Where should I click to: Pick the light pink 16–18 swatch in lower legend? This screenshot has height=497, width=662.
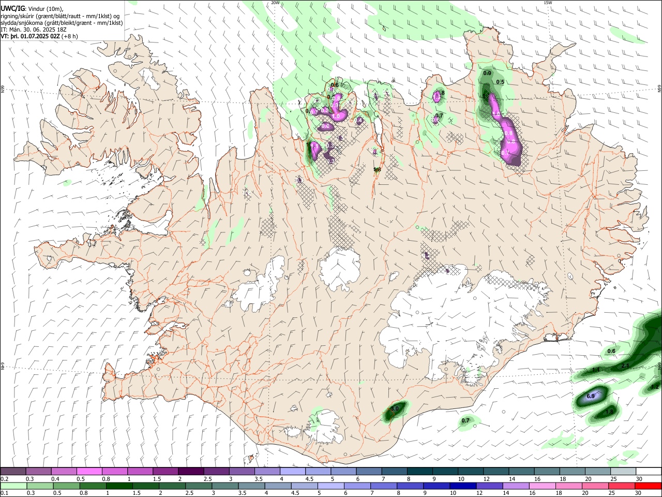pos(542,486)
